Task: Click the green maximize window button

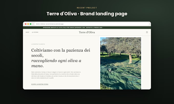Action: coord(30,24)
